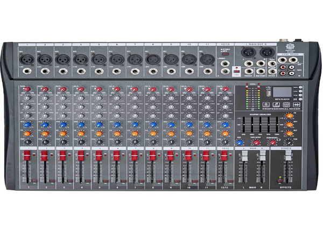
Task: Click the master orange FX knob
Action: [289, 116]
